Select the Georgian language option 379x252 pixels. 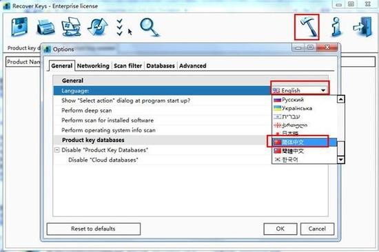(x=305, y=125)
